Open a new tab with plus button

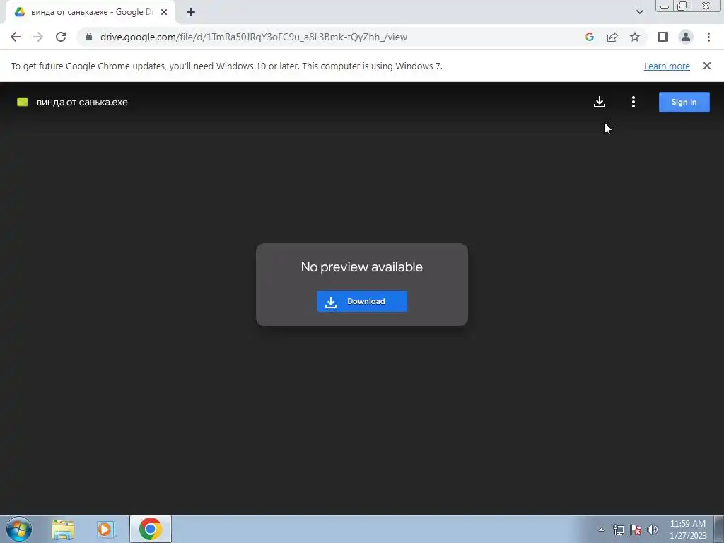coord(191,12)
